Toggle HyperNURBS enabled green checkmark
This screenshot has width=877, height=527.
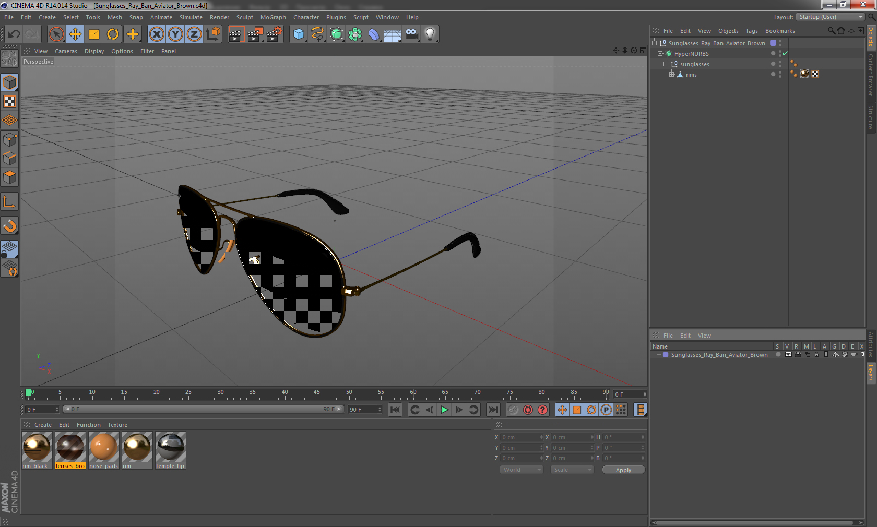click(x=785, y=53)
